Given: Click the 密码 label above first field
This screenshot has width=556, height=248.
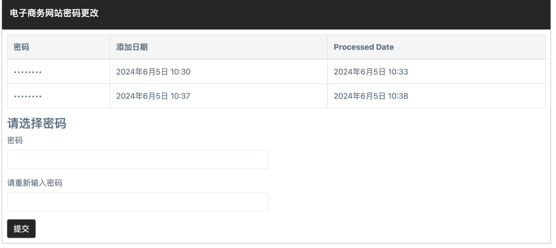Looking at the screenshot, I should point(15,141).
